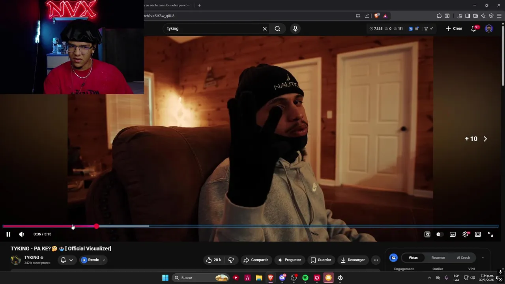This screenshot has width=505, height=284.
Task: Click the vidIQ blue icon in header
Action: (x=411, y=28)
